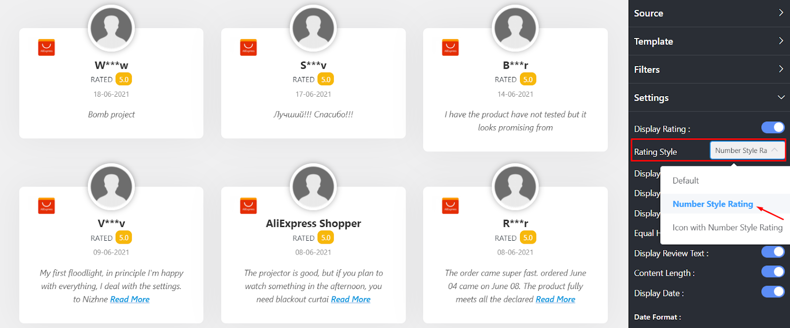Click the AliExpress icon on B***r's review
Viewport: 790px width, 328px height.
(x=450, y=47)
